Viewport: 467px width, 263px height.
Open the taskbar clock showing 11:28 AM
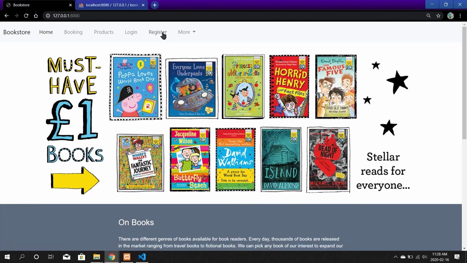[x=439, y=257]
